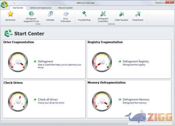Click the Check all drives link
This screenshot has width=175, height=126.
click(x=48, y=99)
